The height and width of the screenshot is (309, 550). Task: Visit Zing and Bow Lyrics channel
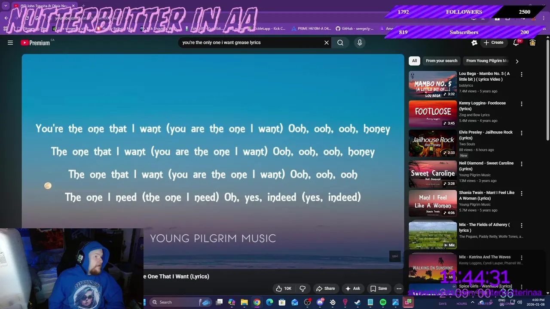coord(474,115)
